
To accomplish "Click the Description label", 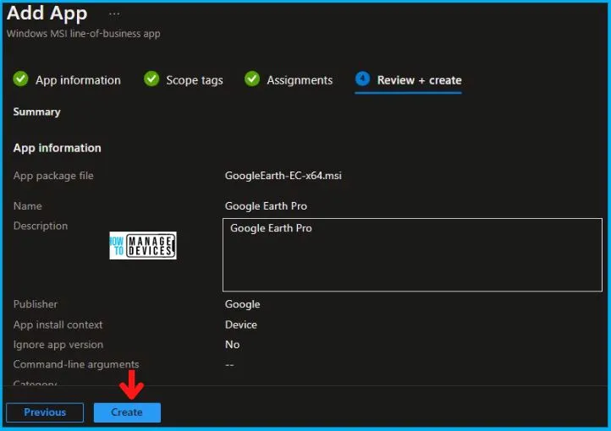I will (41, 226).
